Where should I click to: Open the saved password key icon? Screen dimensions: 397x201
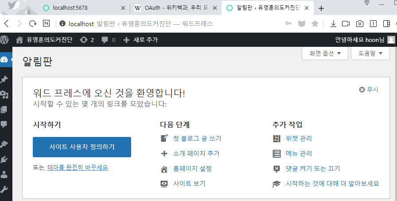point(288,23)
